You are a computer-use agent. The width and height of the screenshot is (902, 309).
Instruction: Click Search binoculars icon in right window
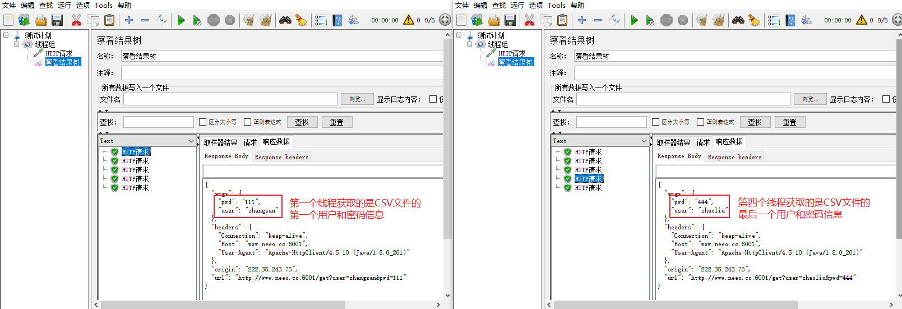click(x=738, y=20)
